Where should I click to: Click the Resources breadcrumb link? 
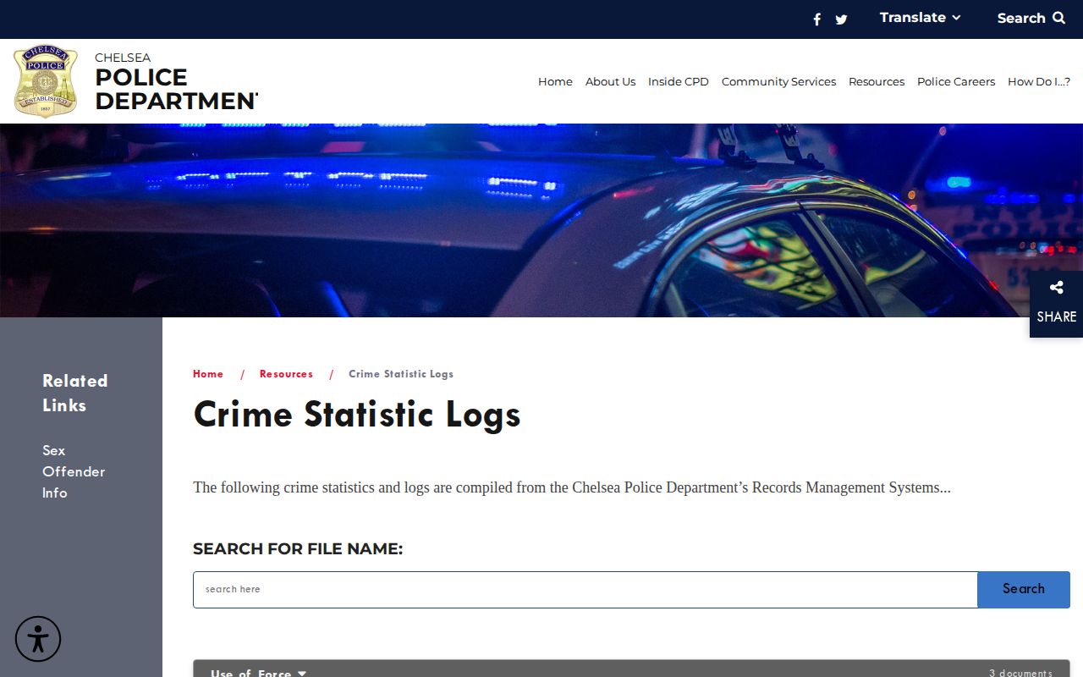point(286,374)
